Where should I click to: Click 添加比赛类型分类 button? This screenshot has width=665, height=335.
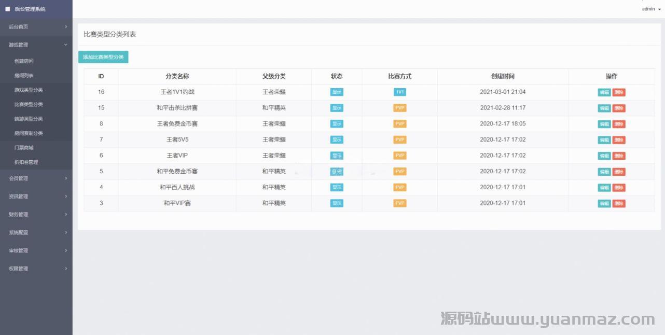[103, 57]
